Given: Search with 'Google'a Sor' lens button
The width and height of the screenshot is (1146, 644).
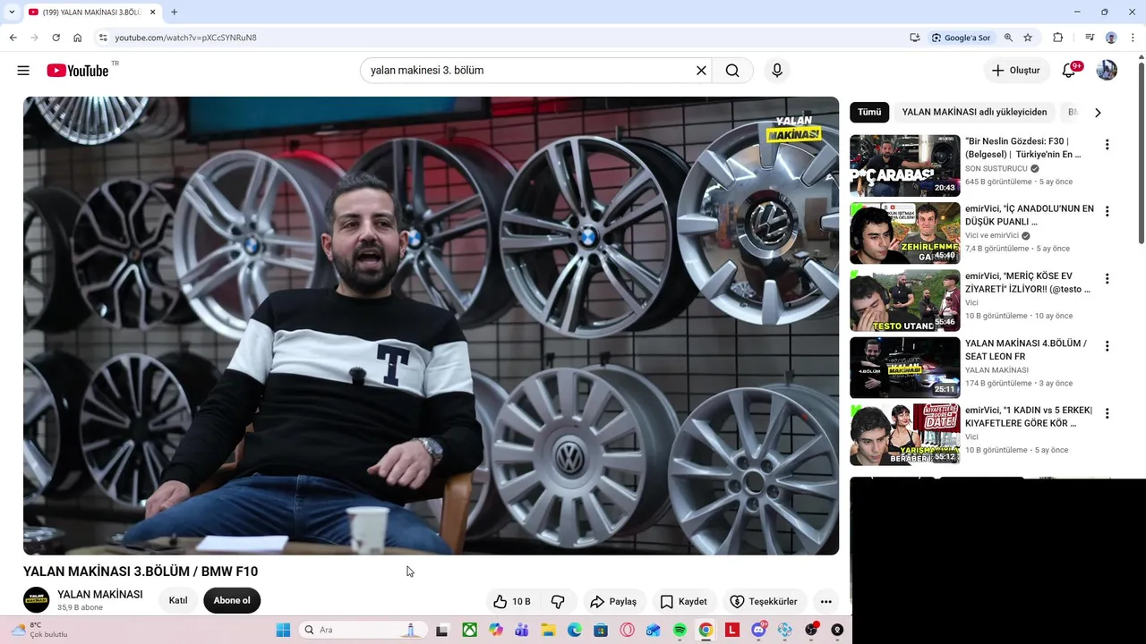Looking at the screenshot, I should pyautogui.click(x=961, y=38).
